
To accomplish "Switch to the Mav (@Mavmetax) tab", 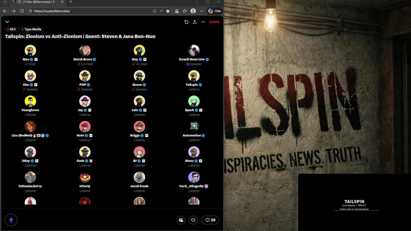I will [x=38, y=2].
